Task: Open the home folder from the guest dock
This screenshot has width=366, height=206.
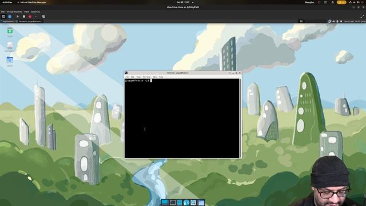Action: click(x=201, y=202)
